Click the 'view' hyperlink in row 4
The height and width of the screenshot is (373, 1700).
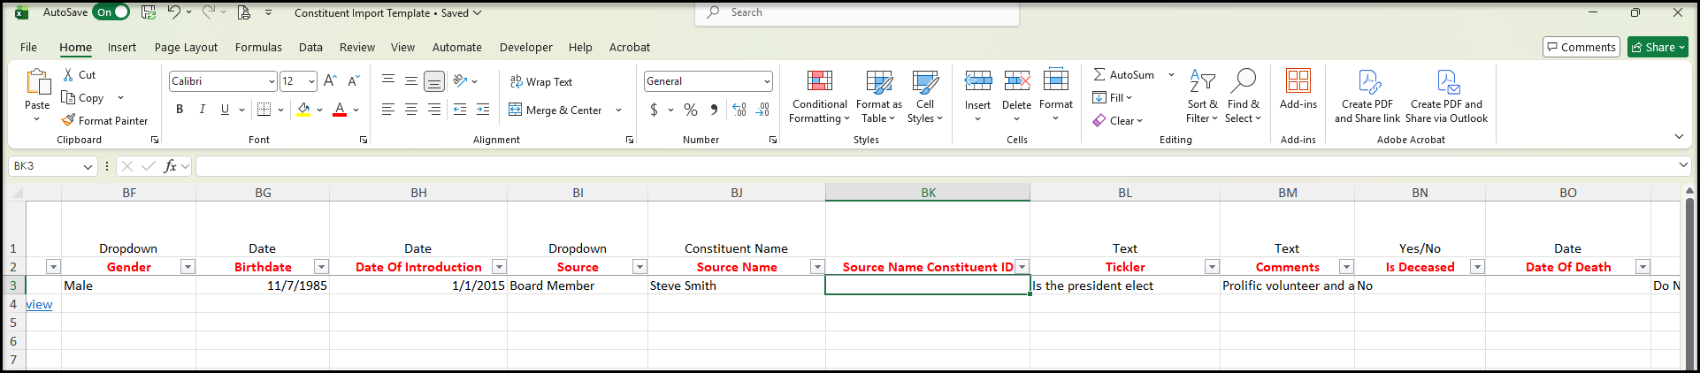pos(39,304)
